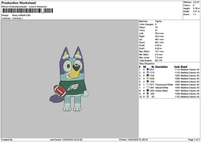Screen dimensions: 201x142
Task: Click the Zoom value '1:1'
Action: 194,14
